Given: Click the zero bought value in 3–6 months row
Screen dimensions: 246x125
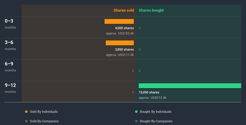Looking at the screenshot, I should click(x=140, y=50).
